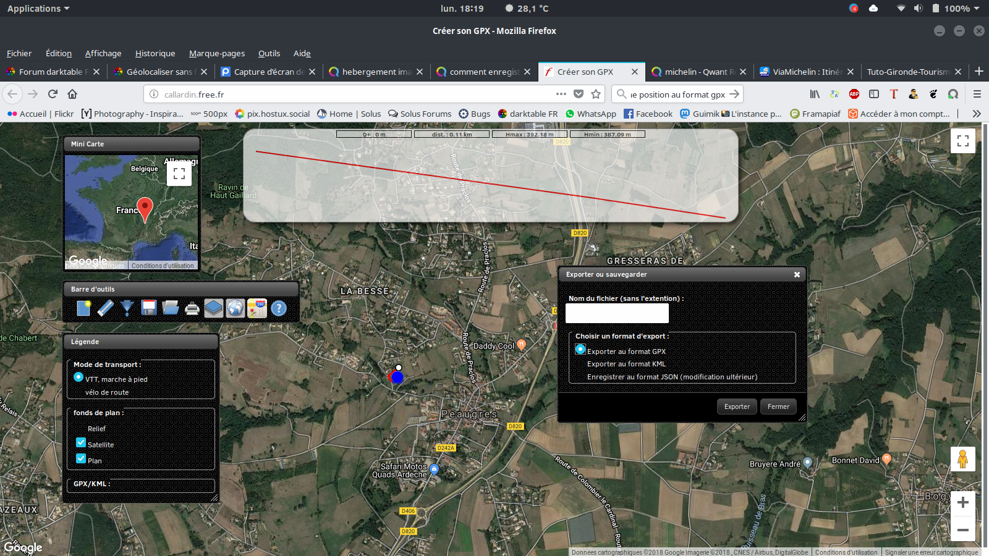
Task: Uncheck the Plan checkbox
Action: [x=81, y=458]
